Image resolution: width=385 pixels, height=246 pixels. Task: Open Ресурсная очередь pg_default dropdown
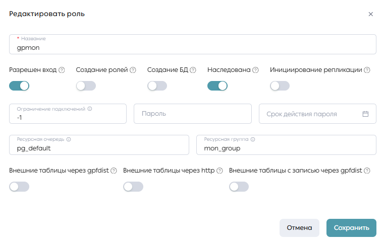99,145
